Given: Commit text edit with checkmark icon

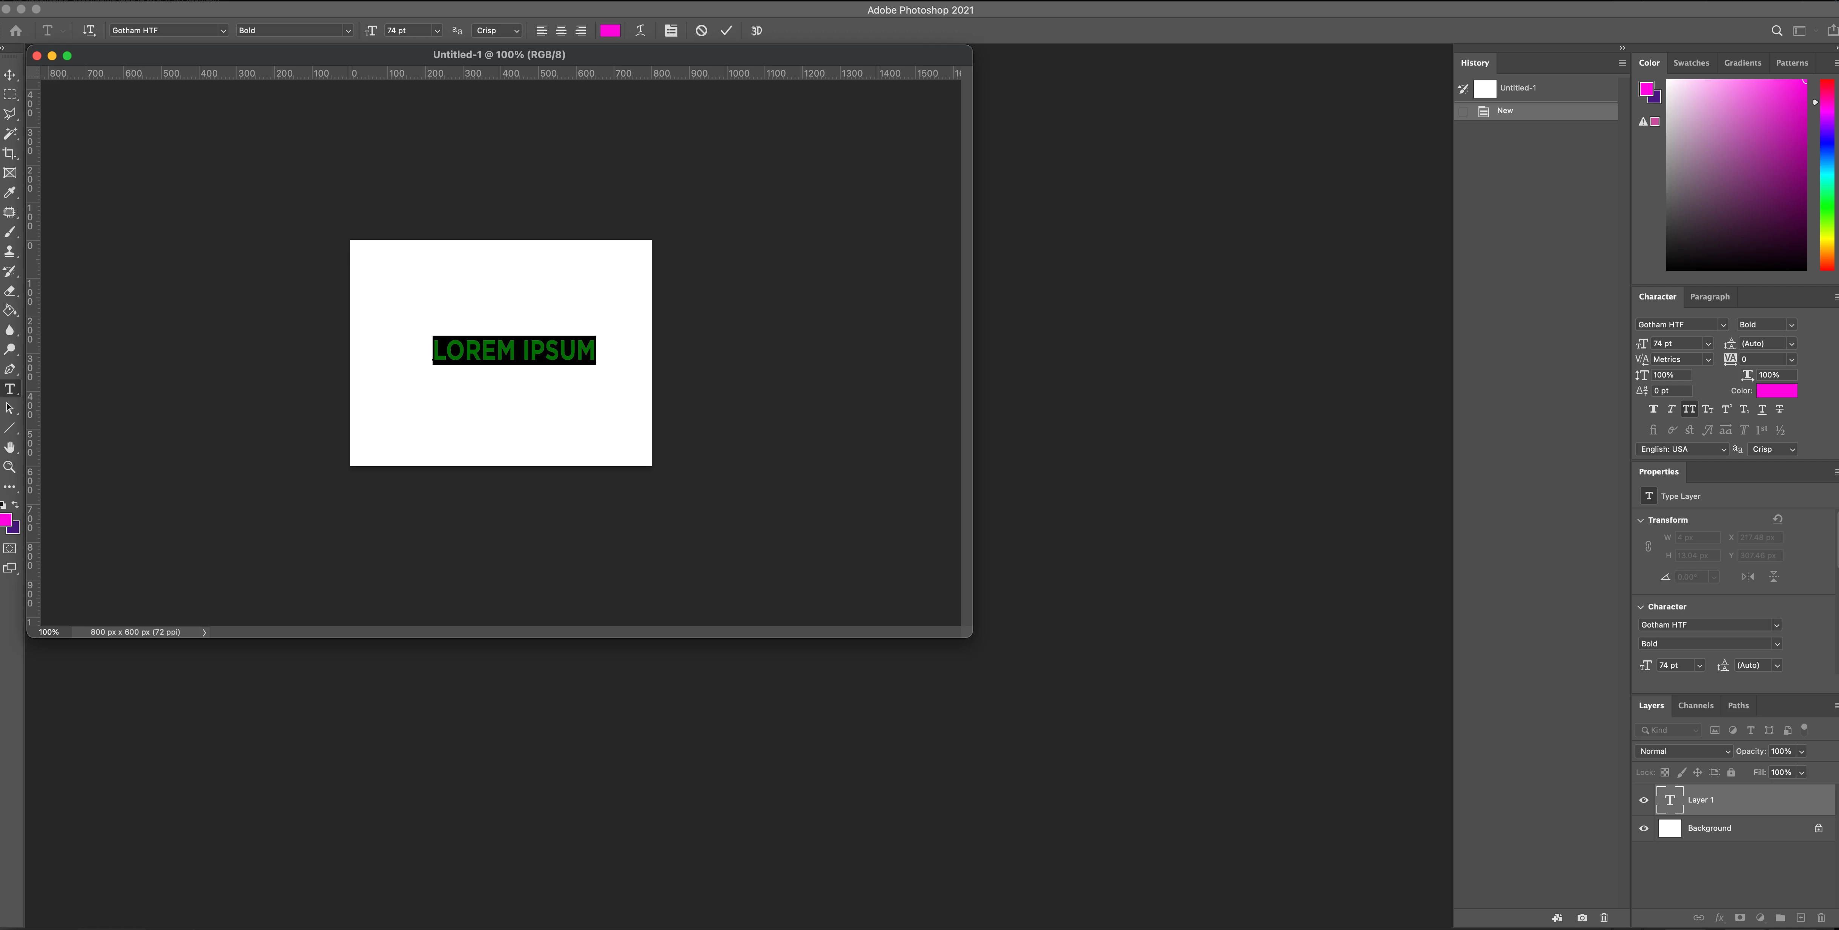Looking at the screenshot, I should [x=726, y=31].
